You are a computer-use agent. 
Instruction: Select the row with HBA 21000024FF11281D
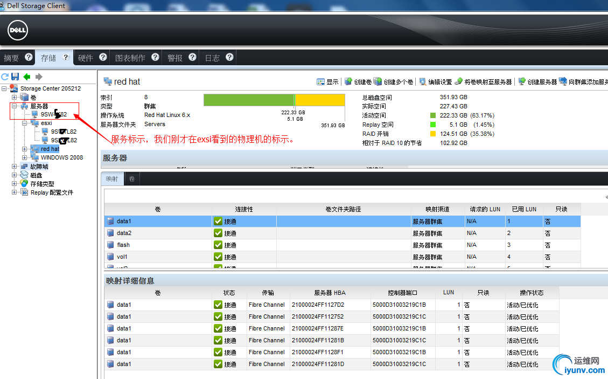332,364
